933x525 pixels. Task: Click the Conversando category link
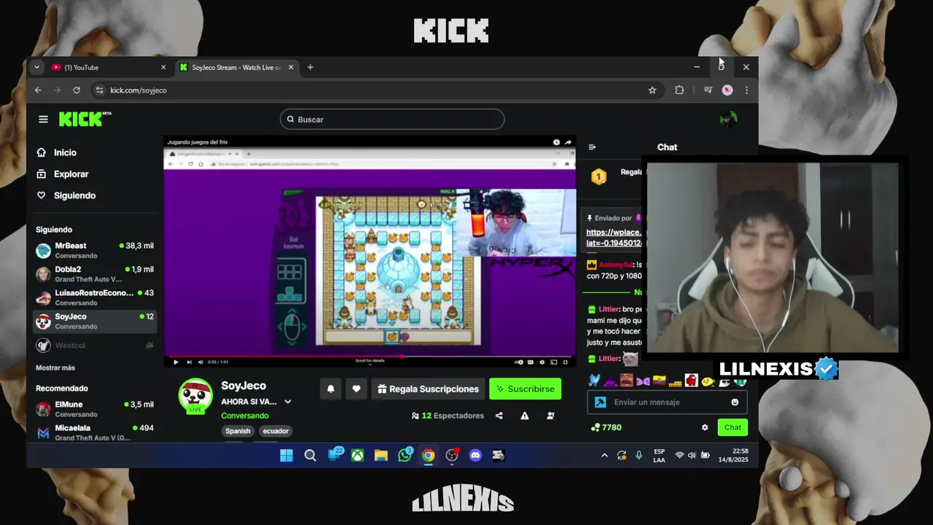(244, 416)
